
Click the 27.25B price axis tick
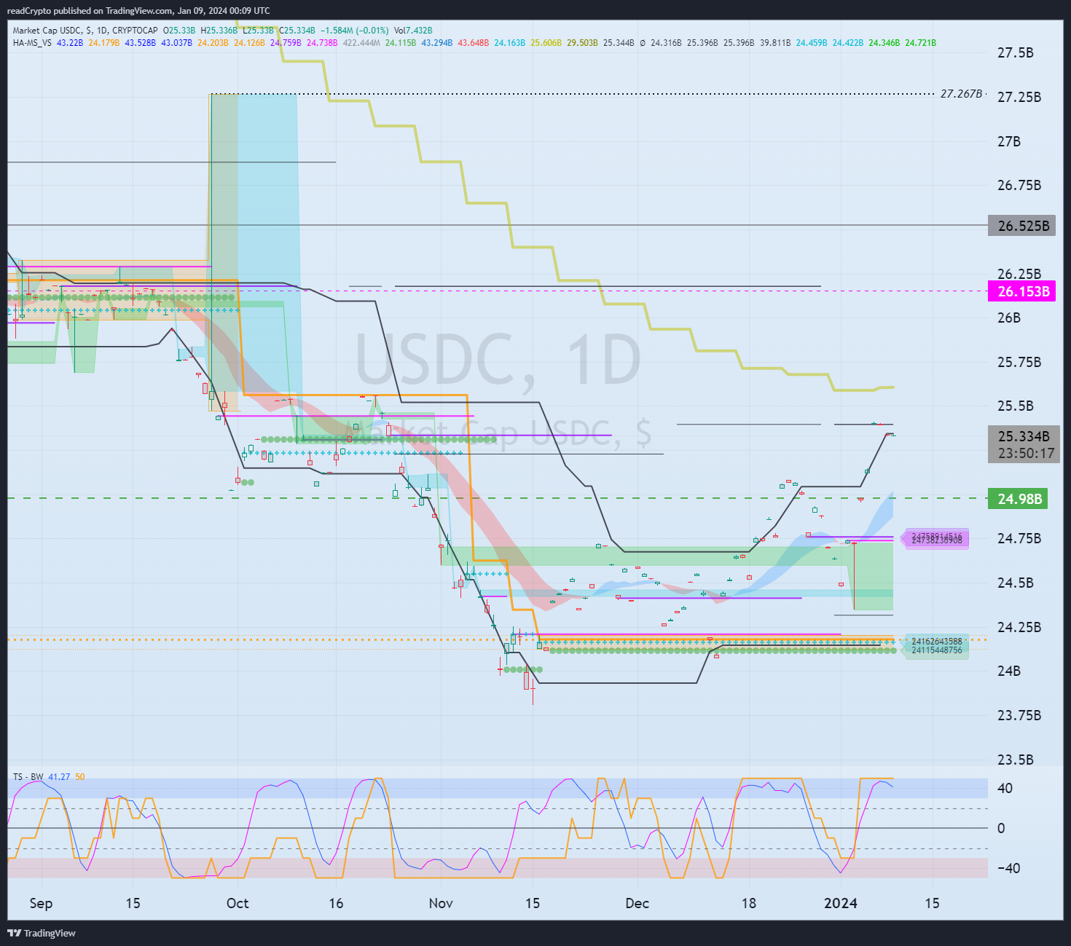tap(1019, 97)
